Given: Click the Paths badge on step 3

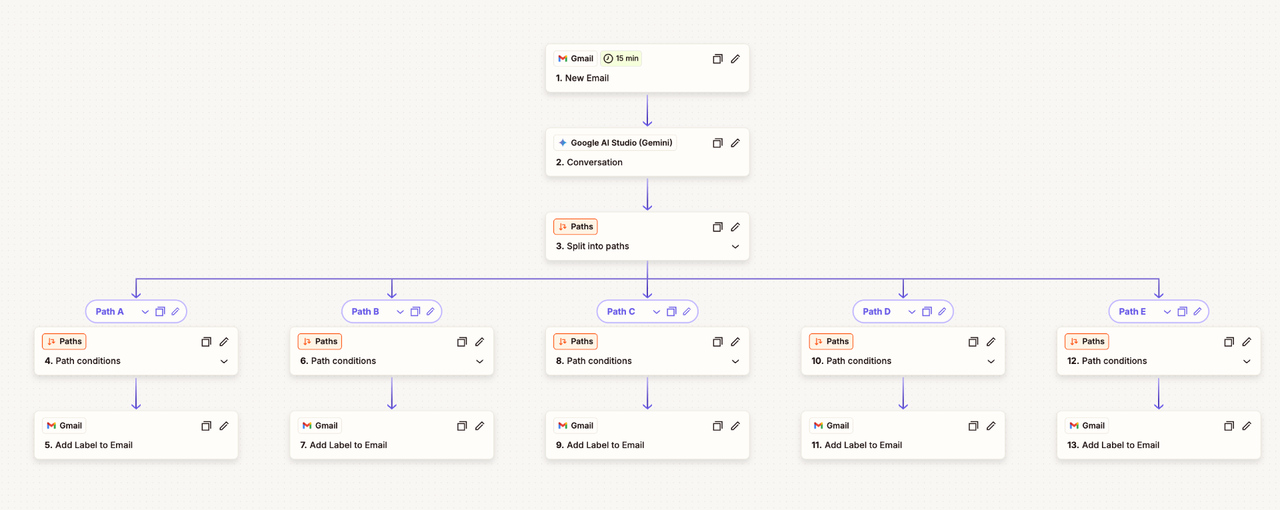Looking at the screenshot, I should click(575, 227).
